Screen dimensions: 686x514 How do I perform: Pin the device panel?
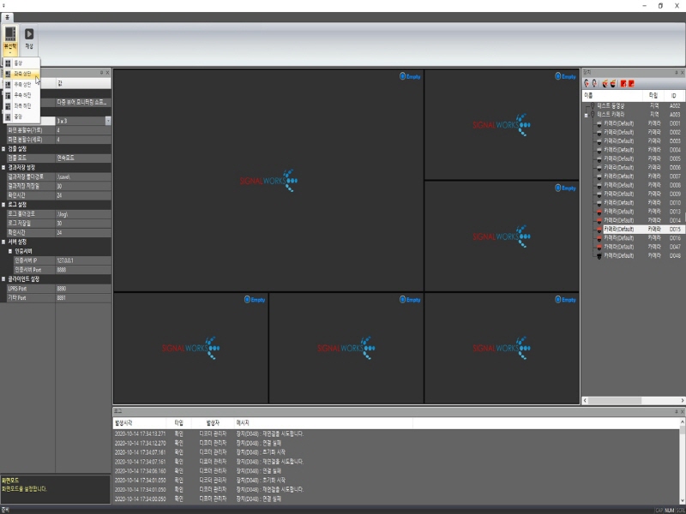[x=676, y=73]
